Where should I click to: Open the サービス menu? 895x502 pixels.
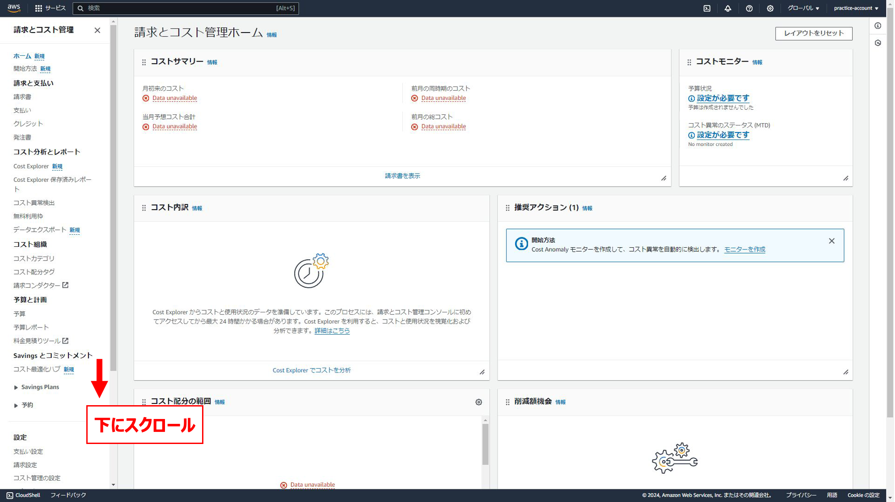click(x=55, y=8)
